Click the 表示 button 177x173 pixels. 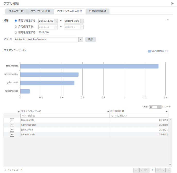pyautogui.click(x=90, y=40)
